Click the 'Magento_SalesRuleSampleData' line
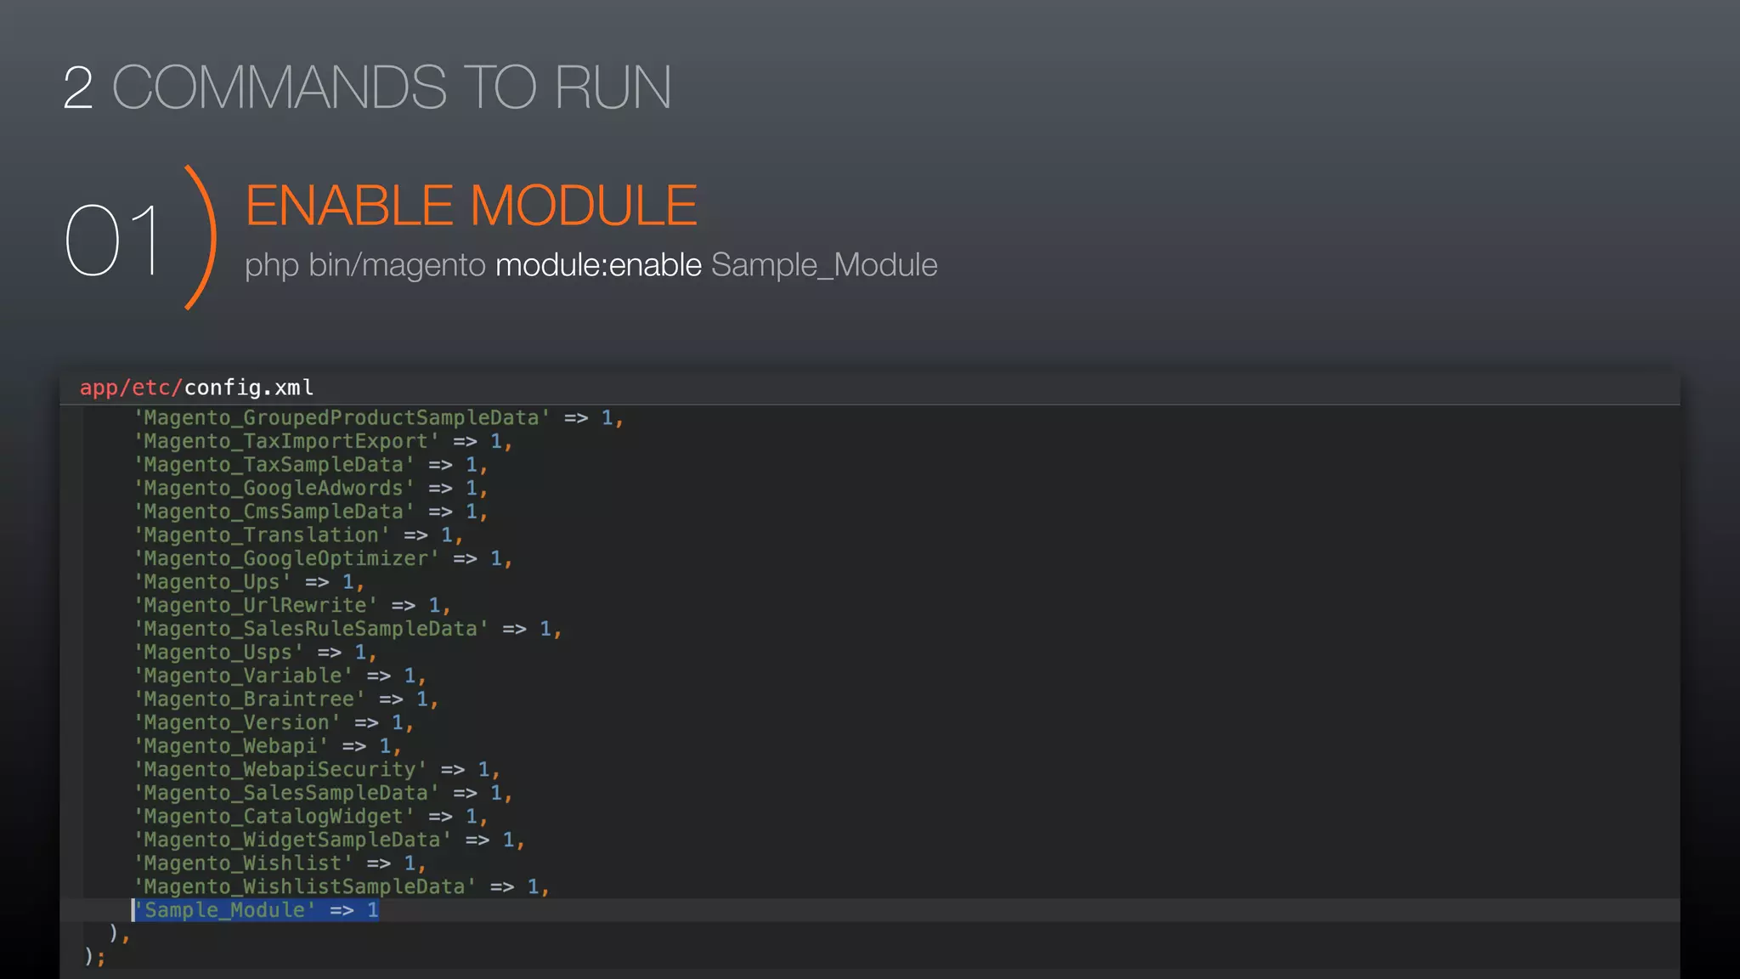Screen dimensions: 1740x979 click(347, 629)
